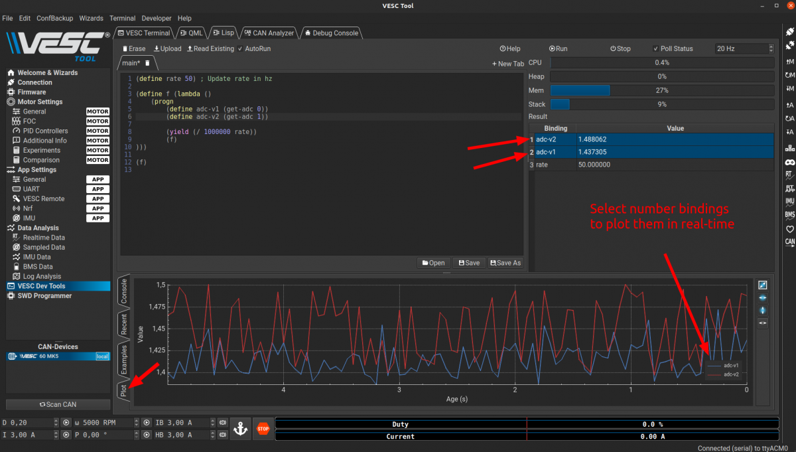Toggle IMU data streaming icon
796x452 pixels.
coord(789,201)
